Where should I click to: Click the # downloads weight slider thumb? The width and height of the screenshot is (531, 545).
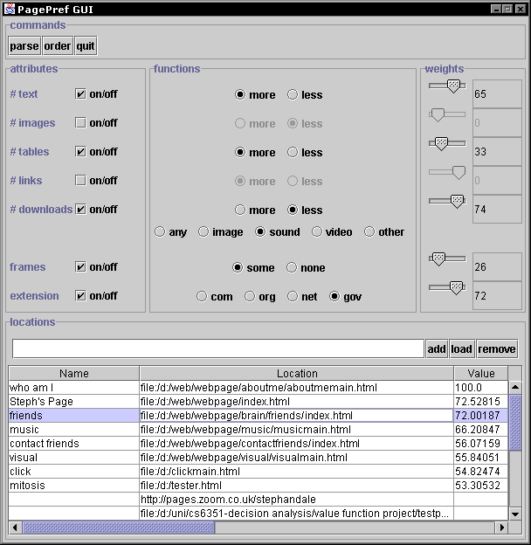point(457,202)
